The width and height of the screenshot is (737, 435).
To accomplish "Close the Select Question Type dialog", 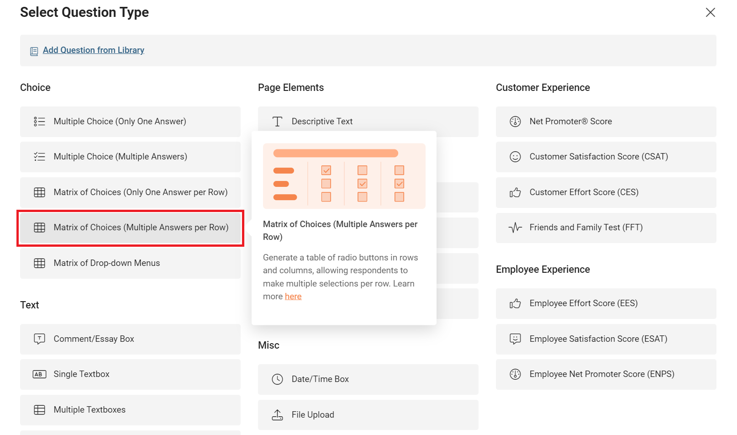I will (x=710, y=12).
